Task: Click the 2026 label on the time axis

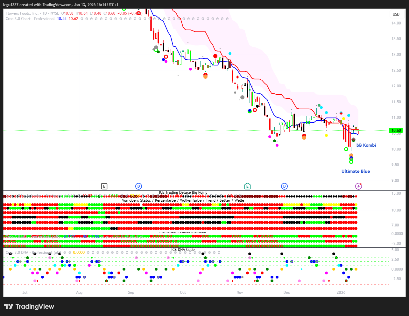Action: click(x=341, y=292)
